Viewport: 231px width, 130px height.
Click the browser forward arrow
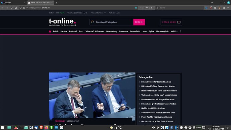7,8
